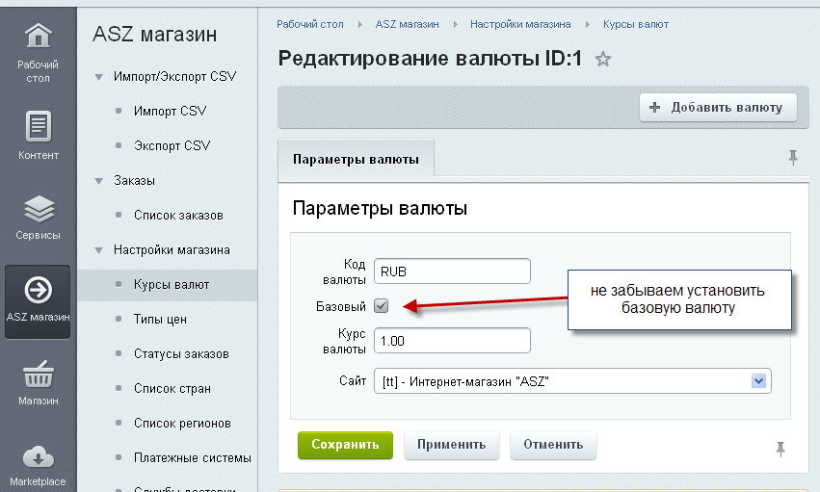Pin the bottom button bar
Viewport: 820px width, 492px height.
(x=780, y=449)
